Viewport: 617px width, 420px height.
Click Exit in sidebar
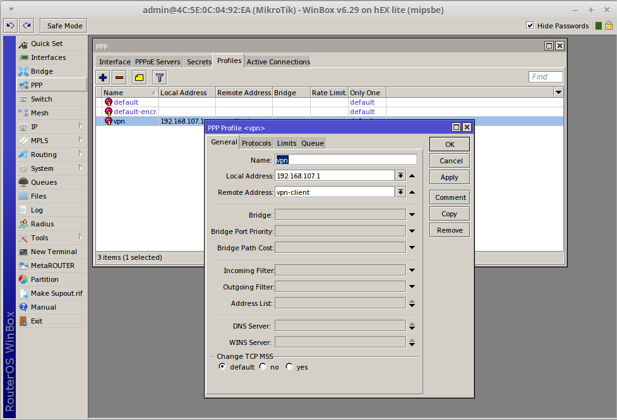click(x=52, y=321)
